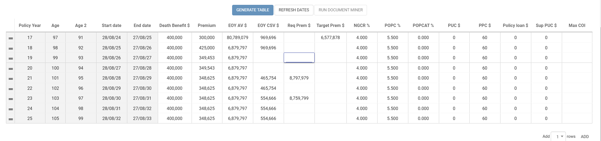Click the EOY AV cell showing 80,789,079

pos(238,37)
